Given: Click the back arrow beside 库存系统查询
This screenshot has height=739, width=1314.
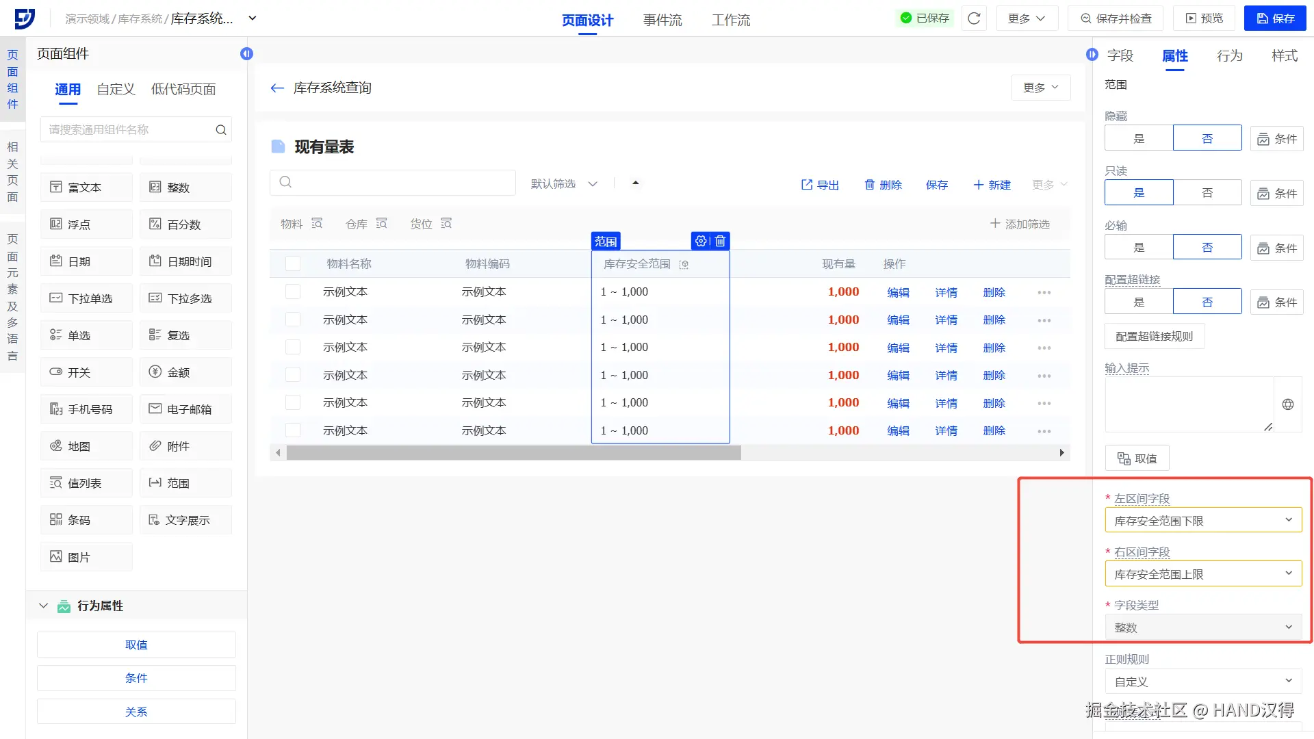Looking at the screenshot, I should coord(277,88).
